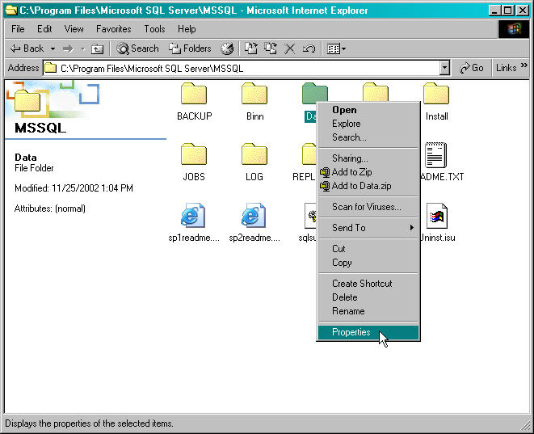
Task: Choose Add to Zip menu entry
Action: (x=368, y=172)
